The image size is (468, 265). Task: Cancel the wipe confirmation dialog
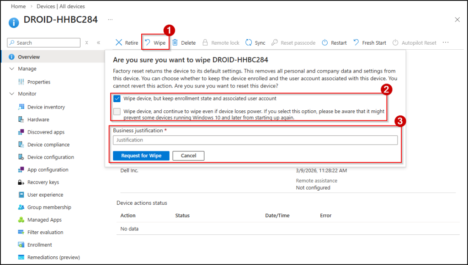[x=188, y=156]
